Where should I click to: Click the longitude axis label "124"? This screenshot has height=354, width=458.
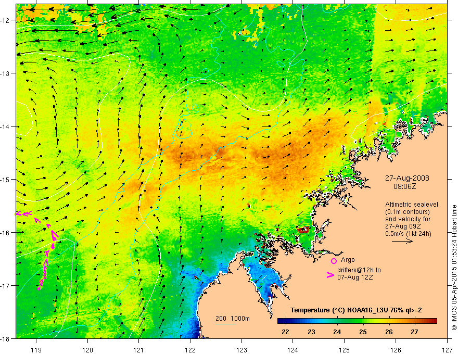tap(293, 350)
